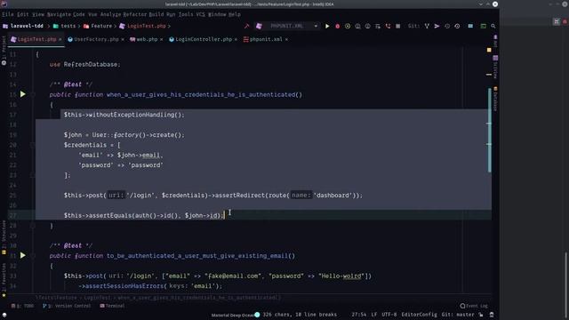Screen dimensions: 569x320
Task: Open the LF line separator selector
Action: (x=374, y=315)
